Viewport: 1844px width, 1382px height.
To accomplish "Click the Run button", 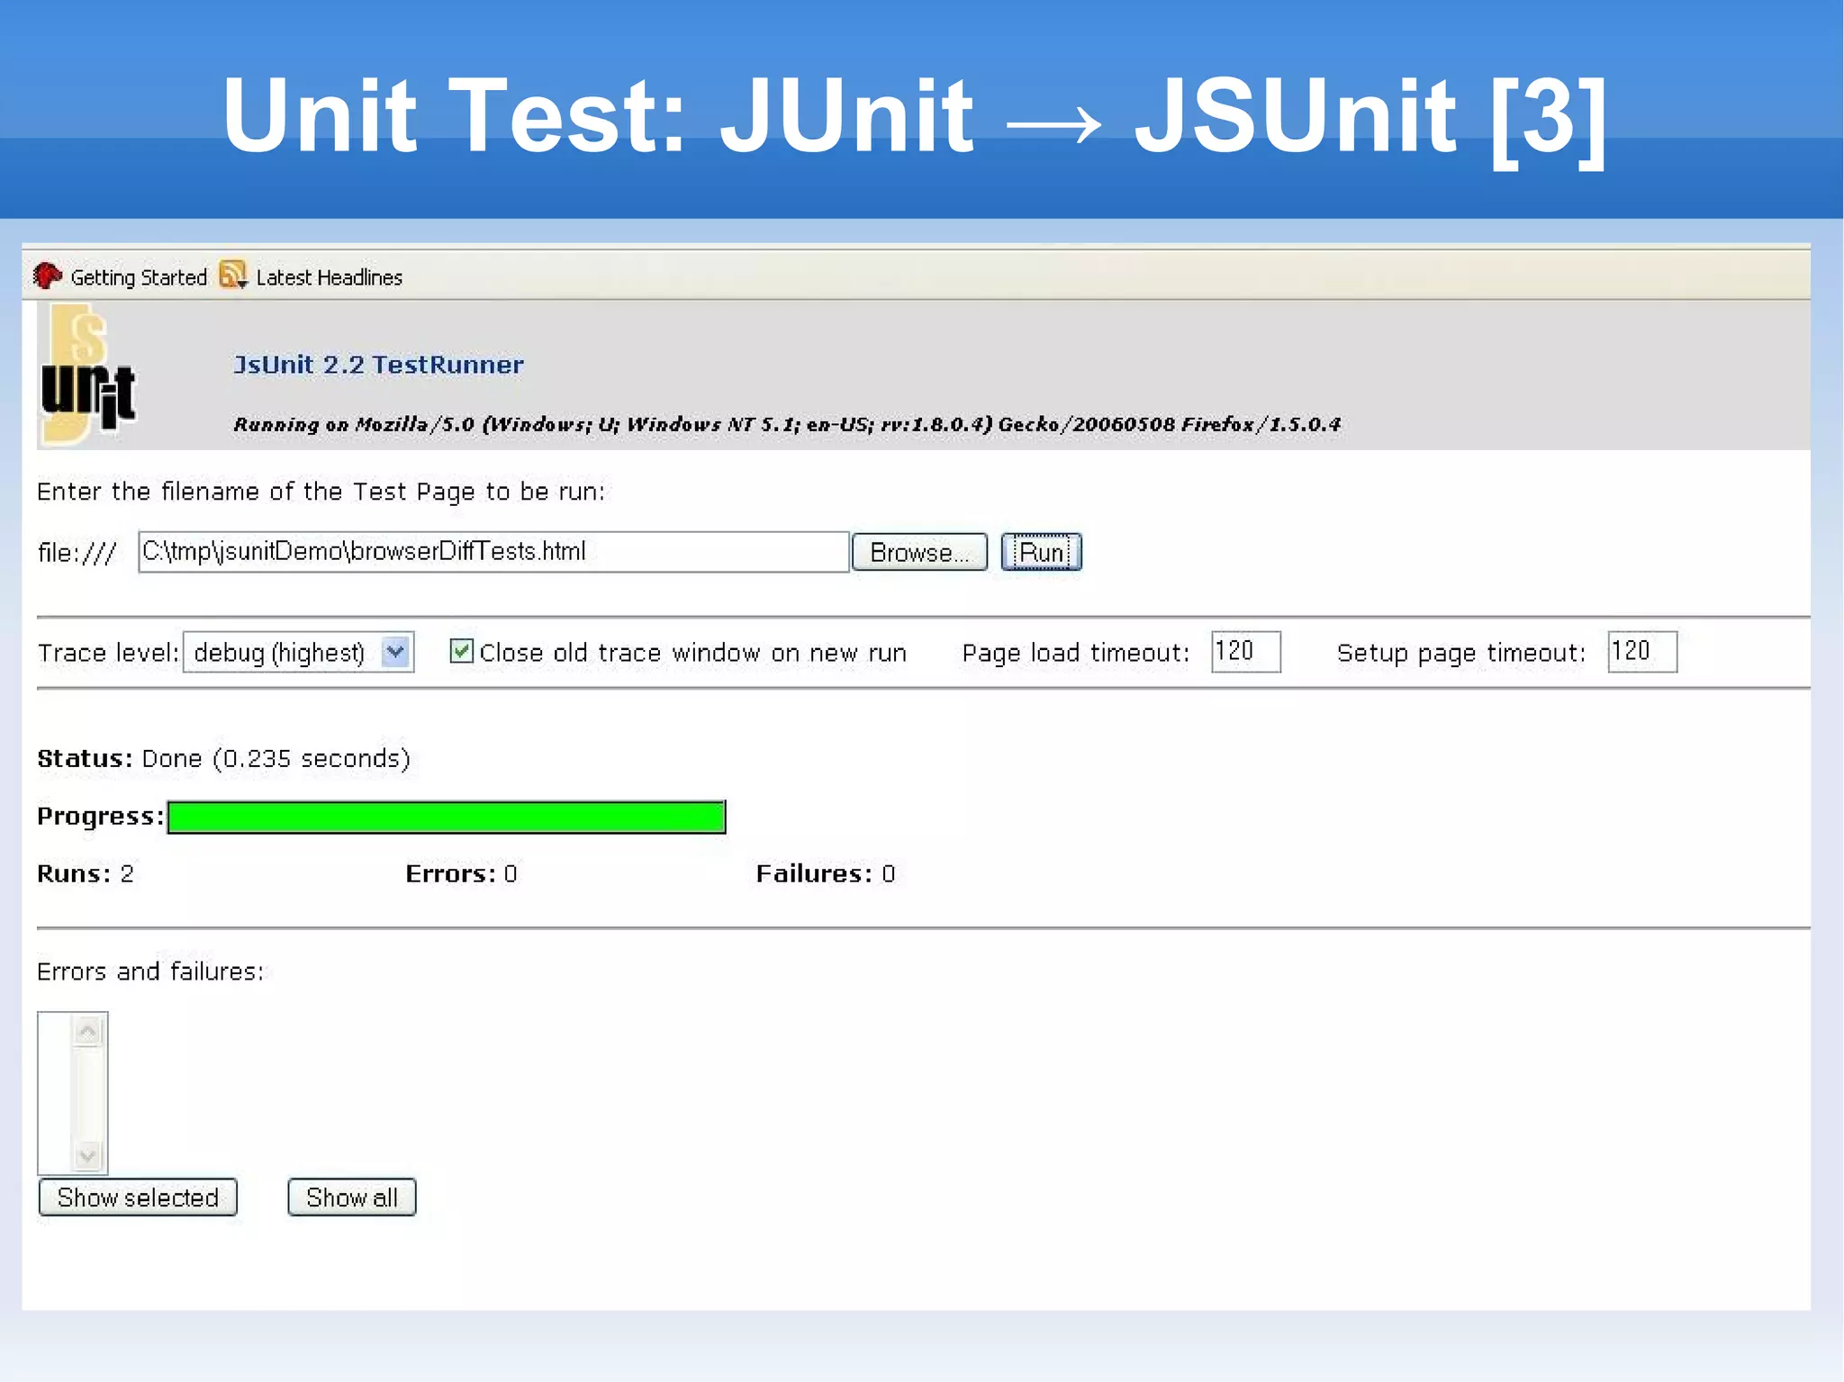I will tap(1041, 552).
